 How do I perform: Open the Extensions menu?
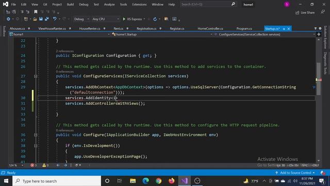(139, 4)
